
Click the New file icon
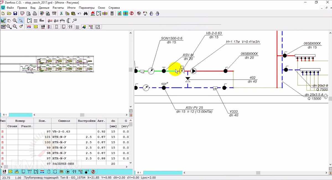(x=3, y=13)
